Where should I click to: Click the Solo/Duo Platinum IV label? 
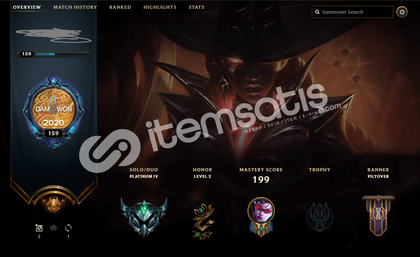click(144, 173)
